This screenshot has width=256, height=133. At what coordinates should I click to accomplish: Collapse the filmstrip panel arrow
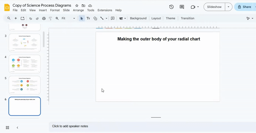(17, 128)
